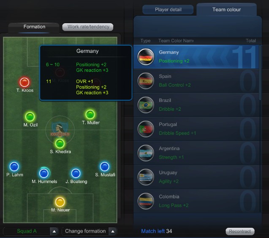The width and height of the screenshot is (269, 238).
Task: Open the Player detail tab
Action: (168, 10)
